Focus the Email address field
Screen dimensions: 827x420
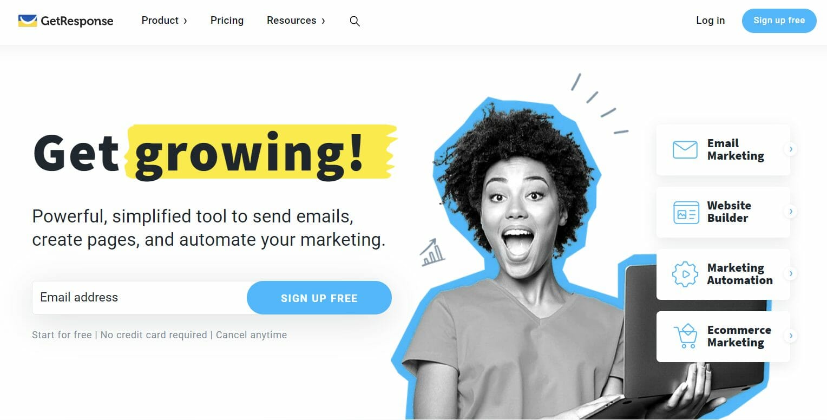[140, 298]
